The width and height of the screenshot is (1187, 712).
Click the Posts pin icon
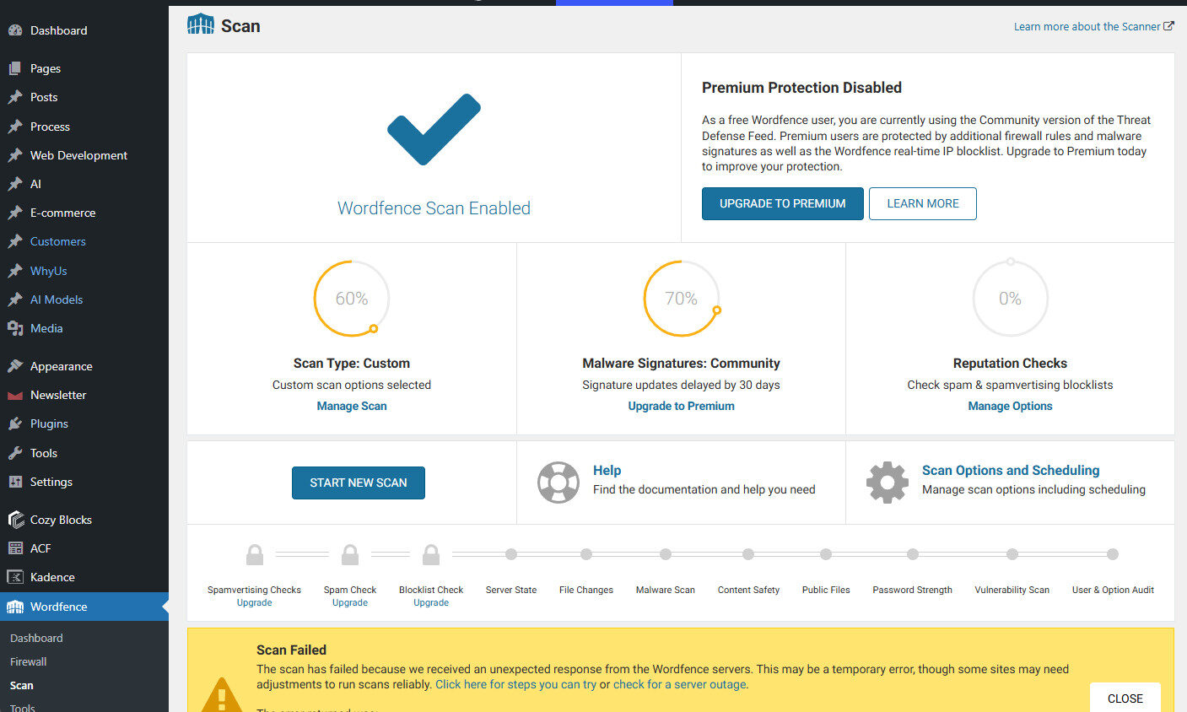[15, 97]
